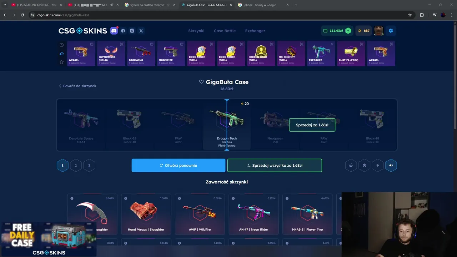Click Otwórz ponownie button

[179, 165]
